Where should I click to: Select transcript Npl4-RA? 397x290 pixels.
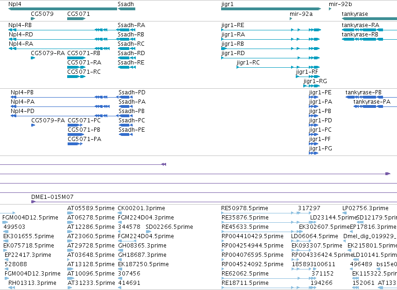pos(59,49)
